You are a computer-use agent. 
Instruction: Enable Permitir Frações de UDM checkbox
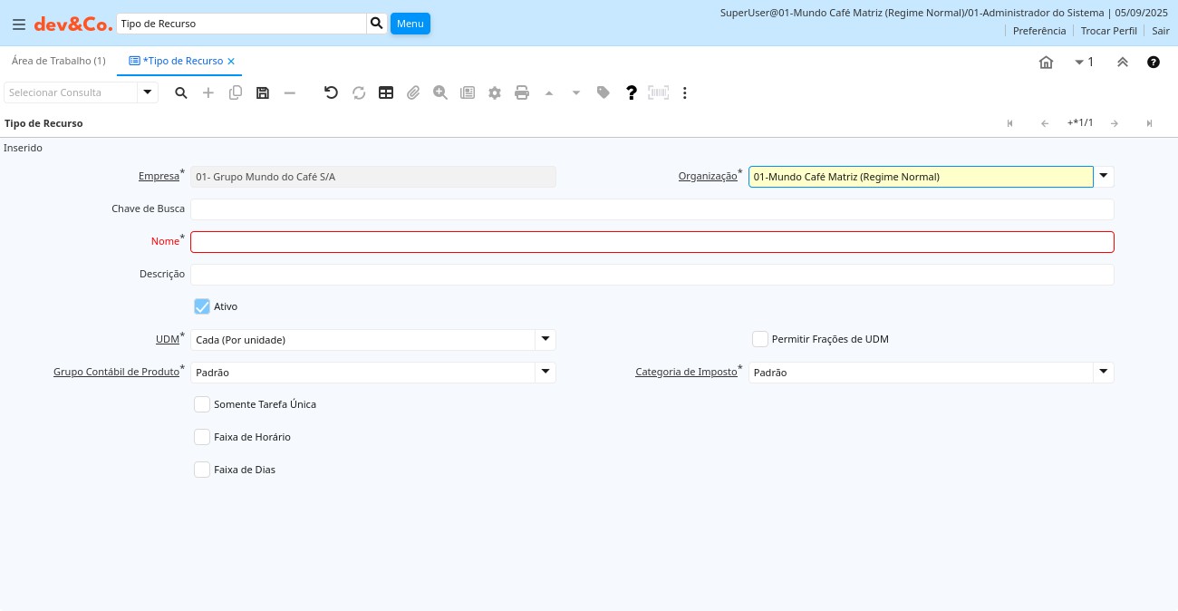760,339
